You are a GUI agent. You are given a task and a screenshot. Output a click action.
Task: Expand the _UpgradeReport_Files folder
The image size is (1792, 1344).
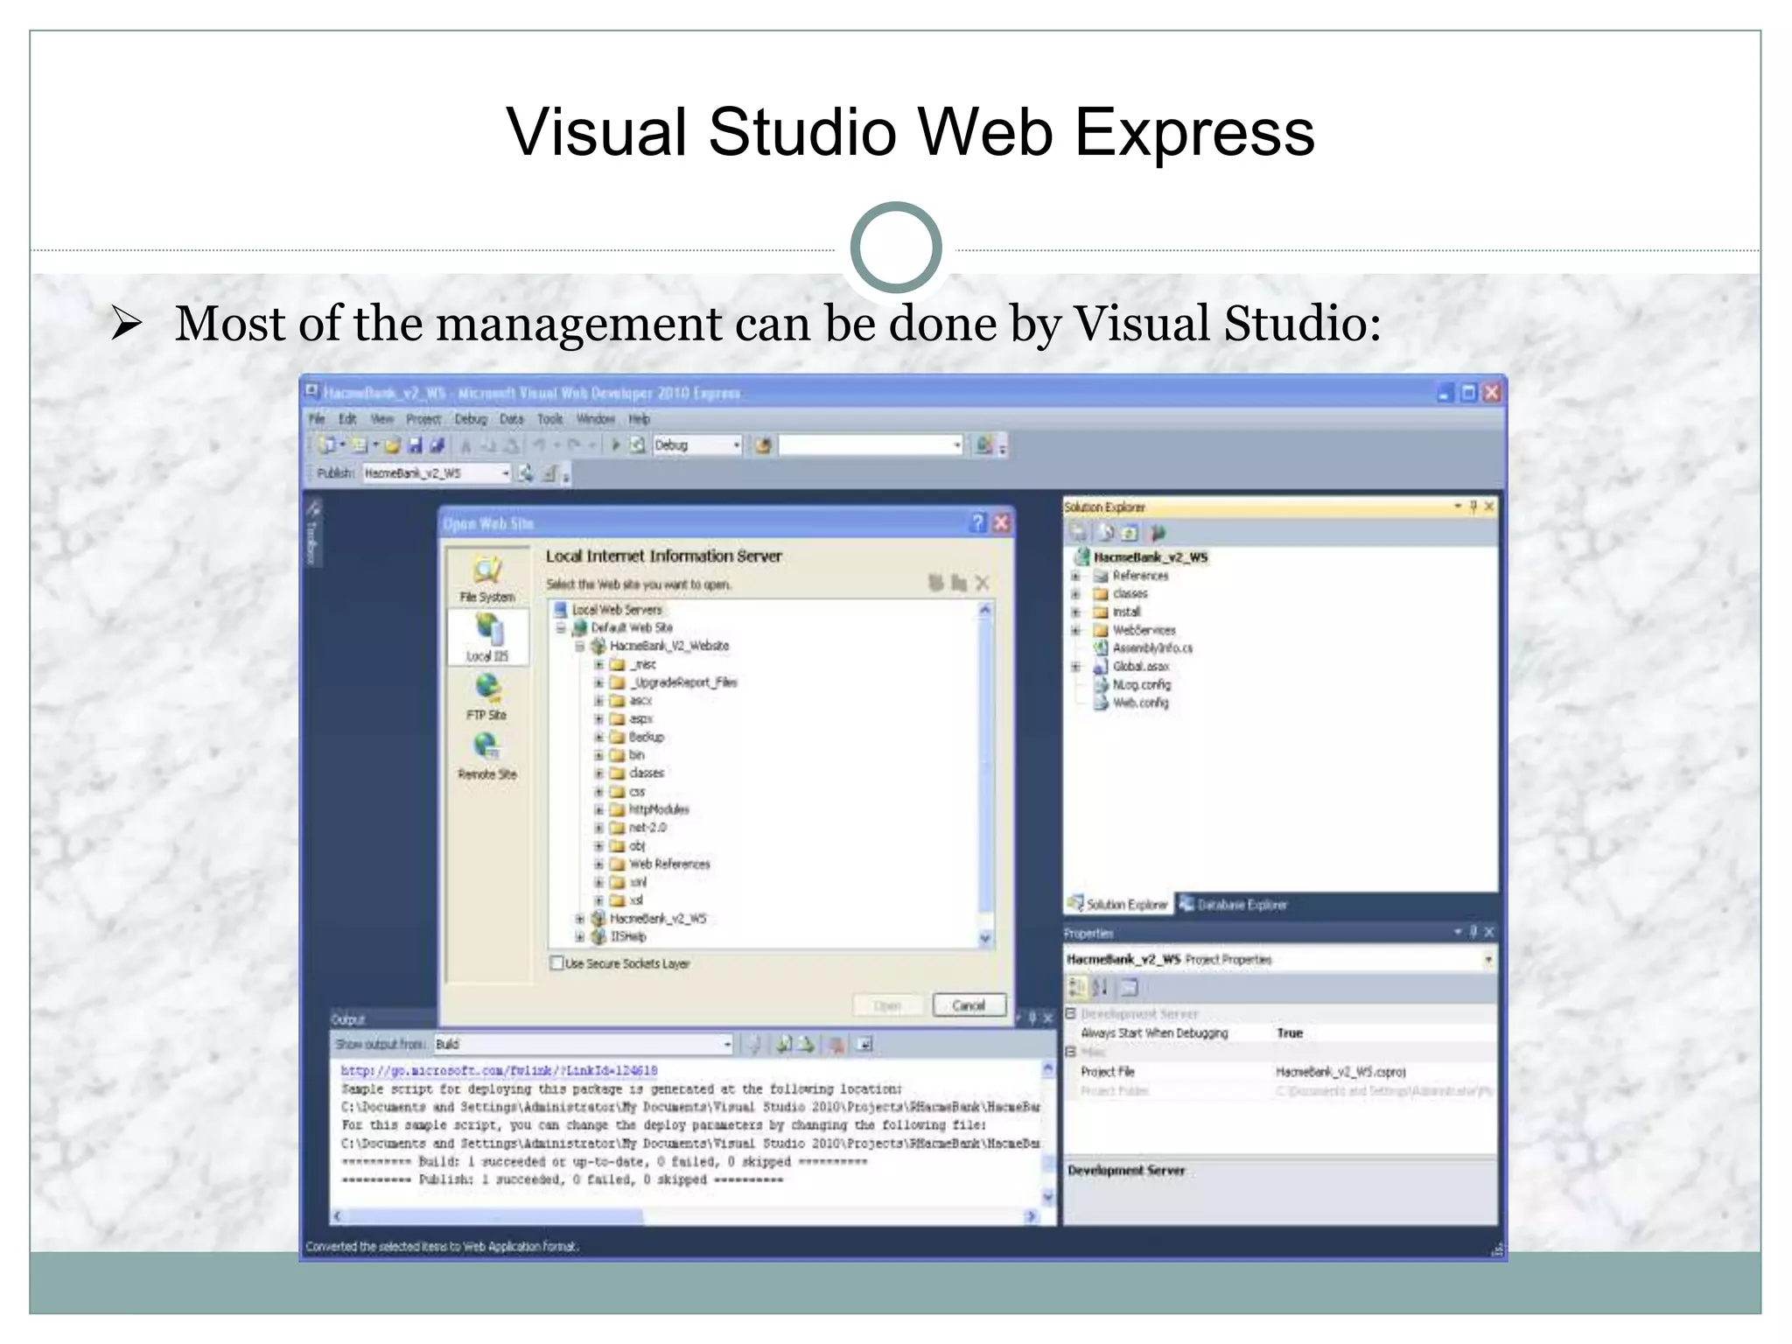599,682
